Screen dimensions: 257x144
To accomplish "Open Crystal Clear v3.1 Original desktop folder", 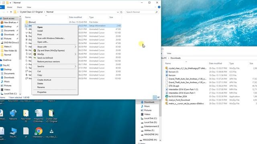I will pos(51,116).
